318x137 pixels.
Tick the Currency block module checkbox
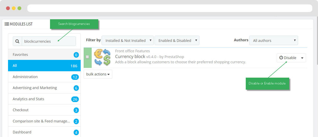(87, 57)
